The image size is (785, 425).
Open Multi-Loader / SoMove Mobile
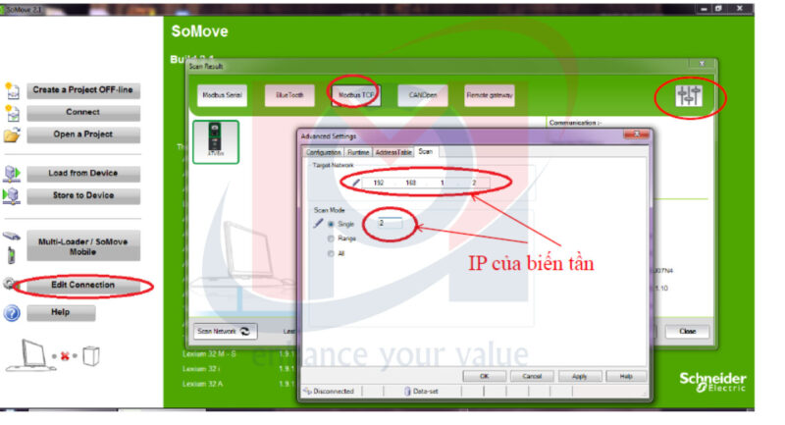click(83, 246)
